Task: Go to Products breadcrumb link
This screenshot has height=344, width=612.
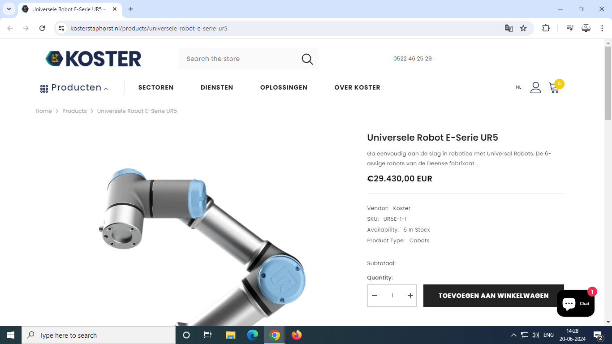Action: click(74, 111)
